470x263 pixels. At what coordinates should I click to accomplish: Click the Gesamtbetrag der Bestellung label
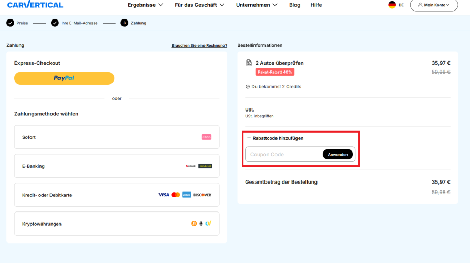pyautogui.click(x=281, y=182)
